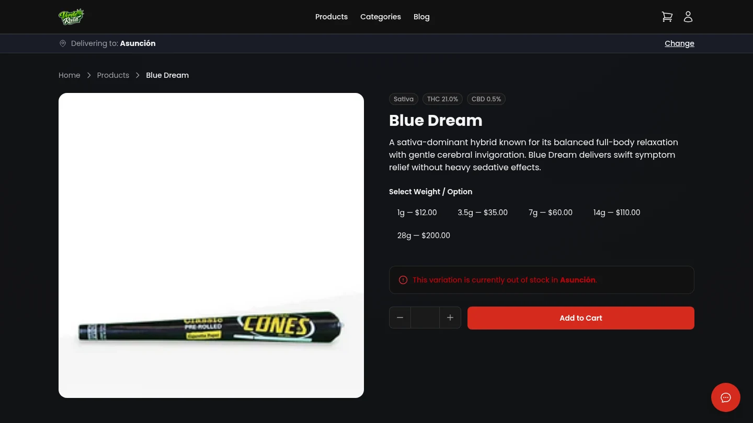Click the alert icon in the stock warning
This screenshot has width=753, height=423.
pyautogui.click(x=403, y=280)
